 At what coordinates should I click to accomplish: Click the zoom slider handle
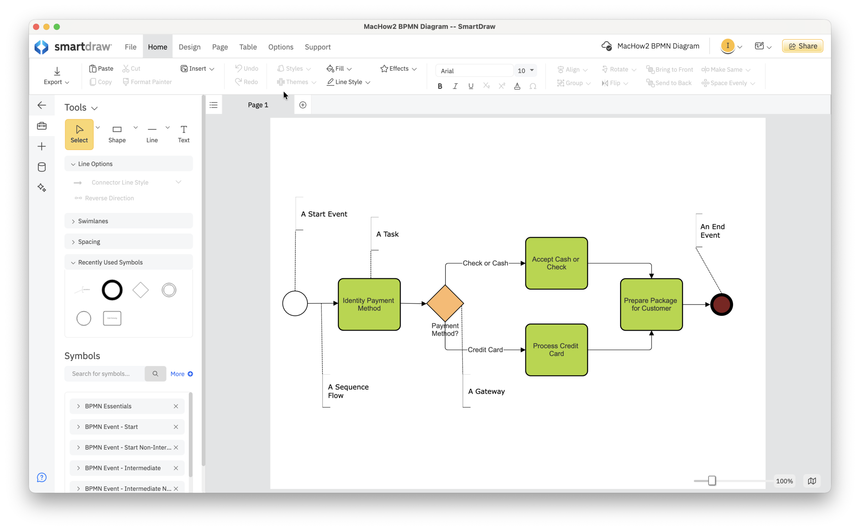(x=712, y=480)
